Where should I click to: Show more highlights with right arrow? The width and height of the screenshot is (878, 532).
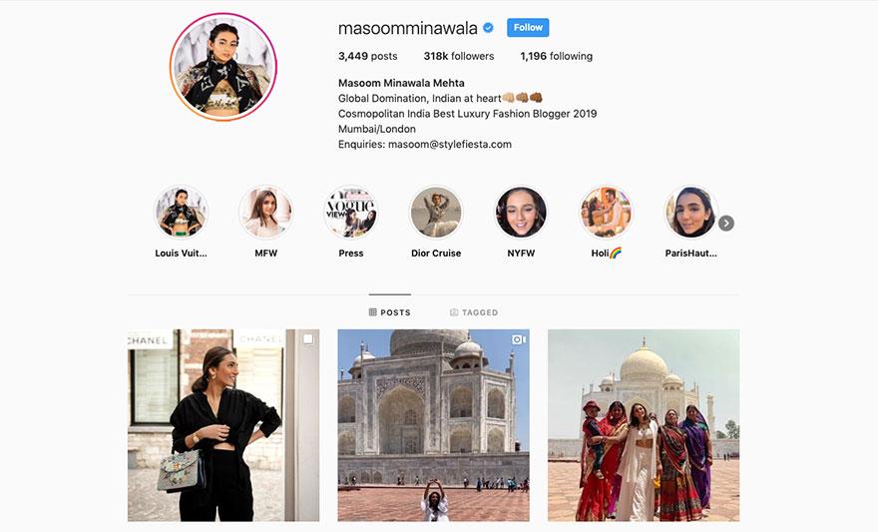tap(726, 223)
